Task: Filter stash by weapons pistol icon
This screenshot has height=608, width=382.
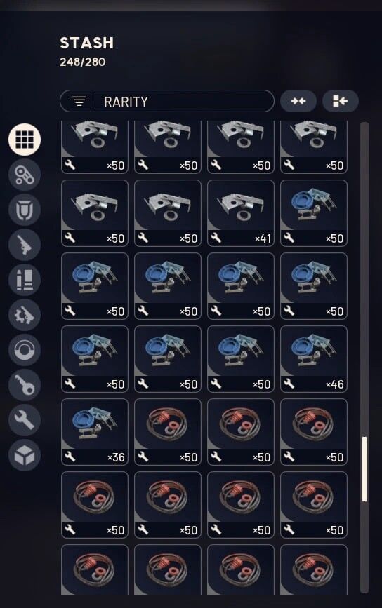Action: (25, 245)
